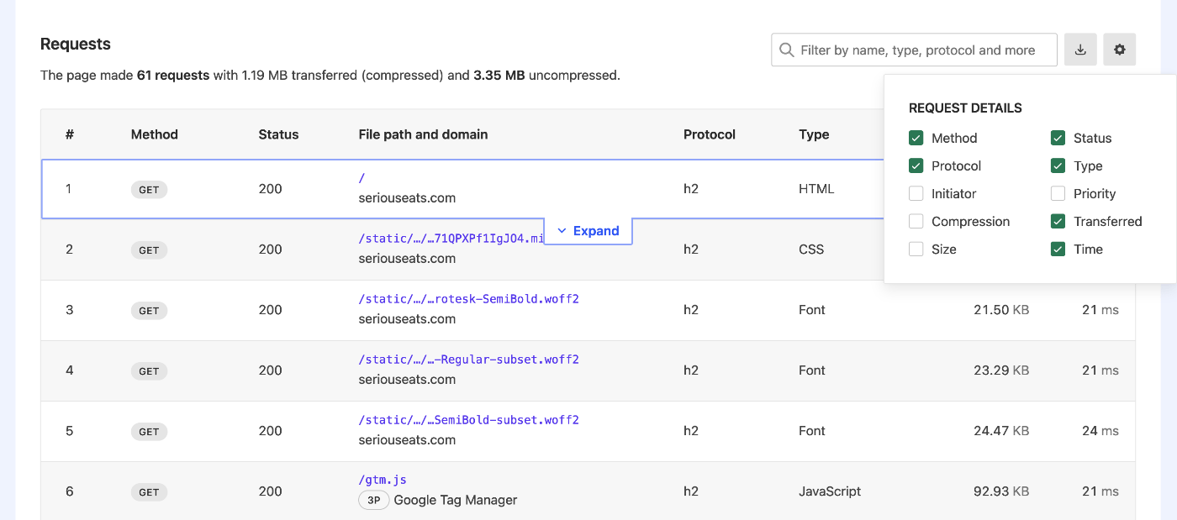Click the 3P third-party badge
Image resolution: width=1177 pixels, height=520 pixels.
click(373, 500)
